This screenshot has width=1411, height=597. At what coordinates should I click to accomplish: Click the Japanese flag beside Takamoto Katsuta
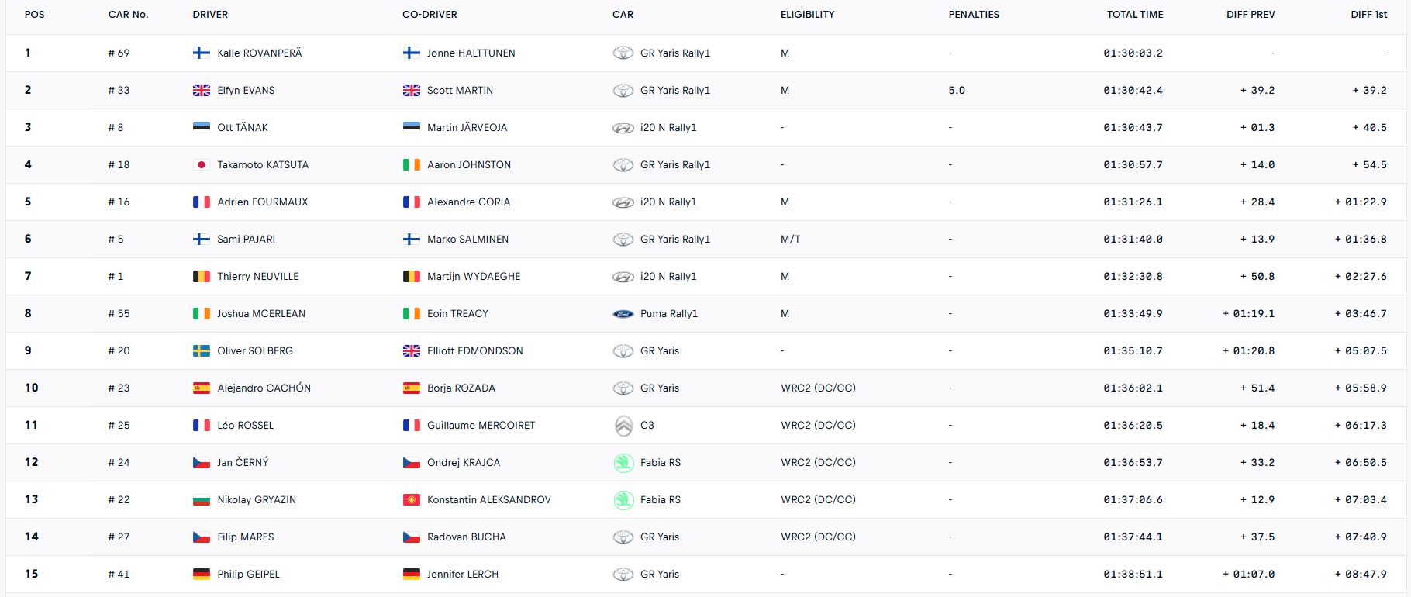(x=201, y=165)
